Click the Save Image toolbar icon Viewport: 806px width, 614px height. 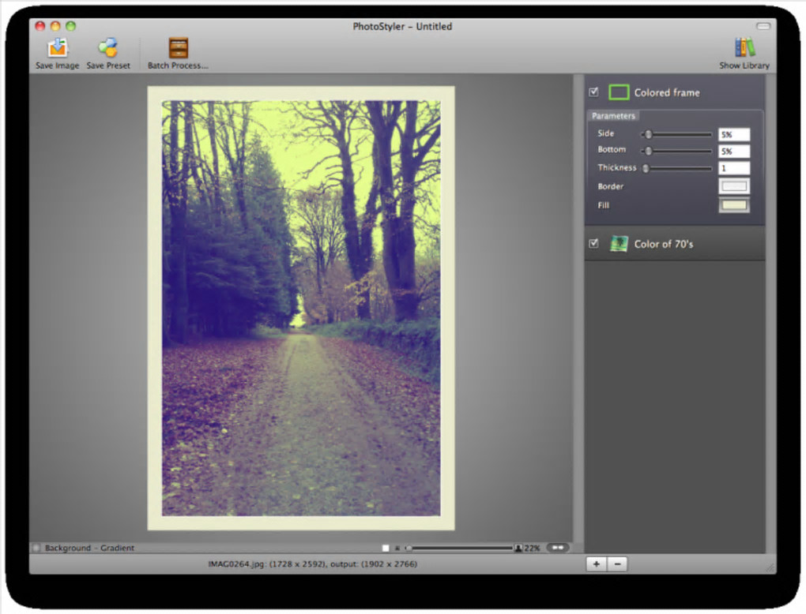pyautogui.click(x=57, y=49)
